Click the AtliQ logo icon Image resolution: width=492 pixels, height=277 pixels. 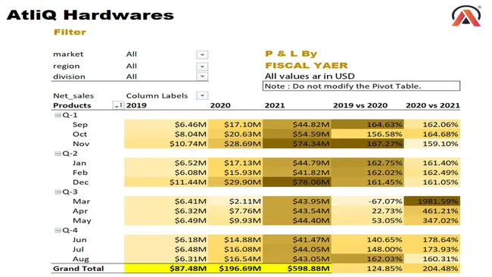(466, 16)
